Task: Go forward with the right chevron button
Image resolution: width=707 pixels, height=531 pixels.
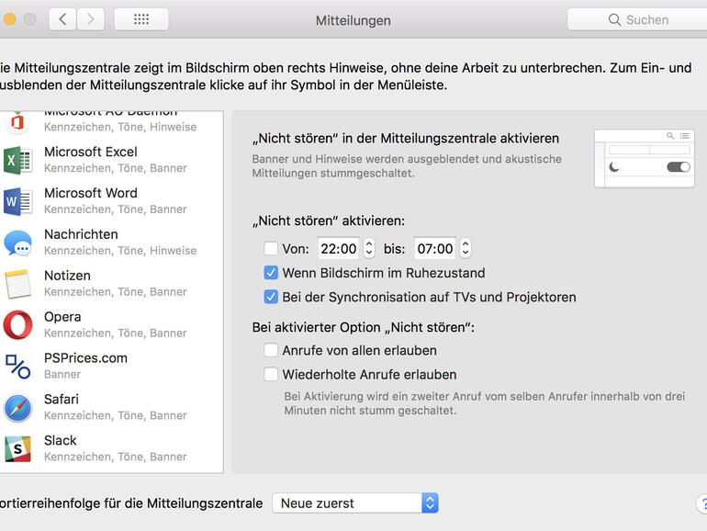Action: point(91,19)
